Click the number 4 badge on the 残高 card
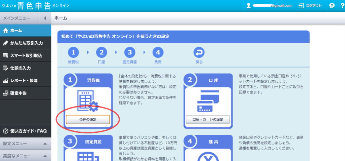The image size is (345, 161). pyautogui.click(x=190, y=141)
